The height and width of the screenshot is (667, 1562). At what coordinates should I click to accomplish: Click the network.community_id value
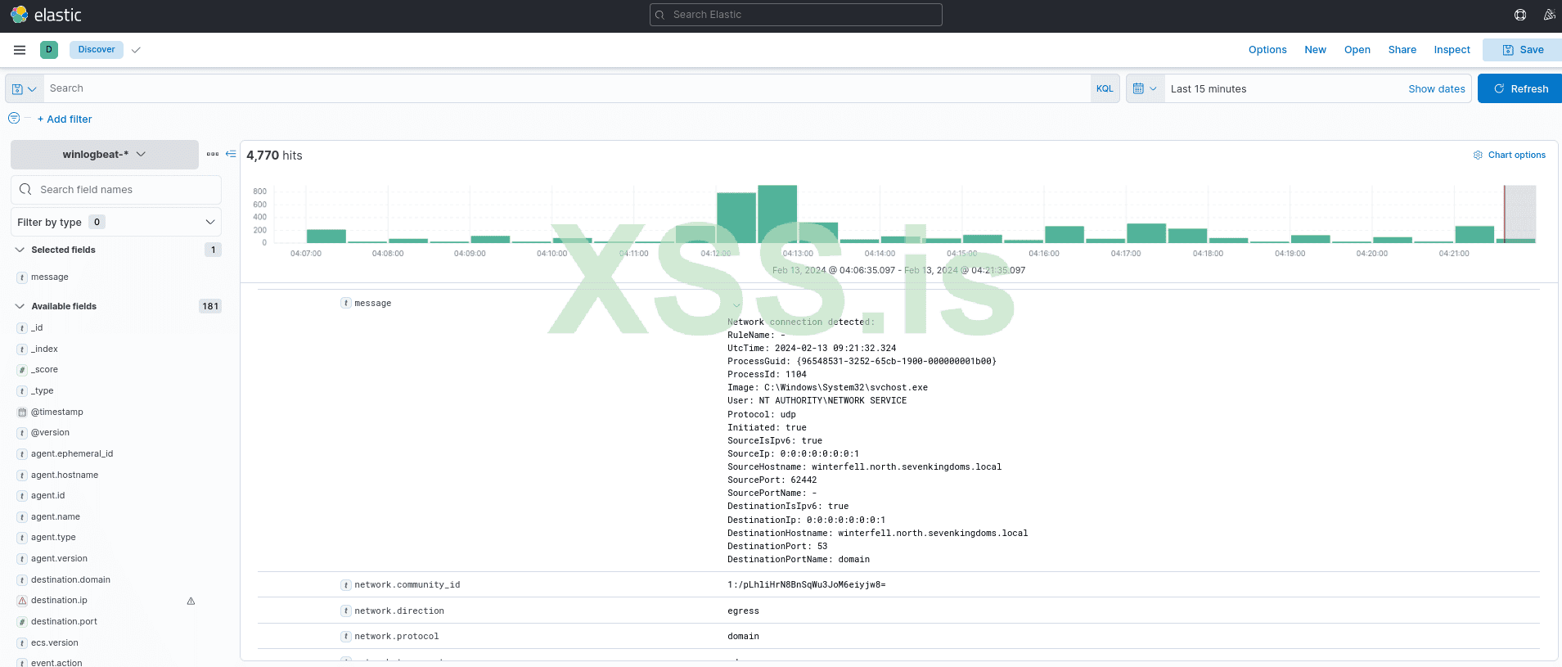pyautogui.click(x=807, y=585)
